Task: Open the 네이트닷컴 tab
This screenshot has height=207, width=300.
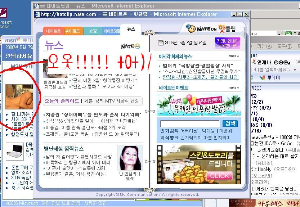Action: 112,31
